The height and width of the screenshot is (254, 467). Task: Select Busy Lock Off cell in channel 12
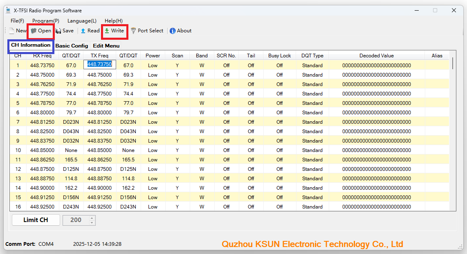point(279,169)
